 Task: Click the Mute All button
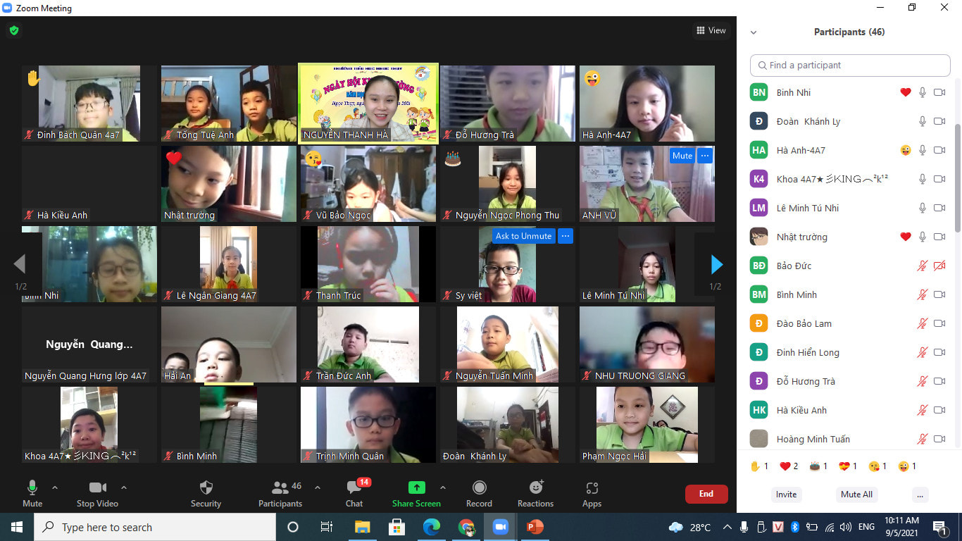[x=856, y=495]
